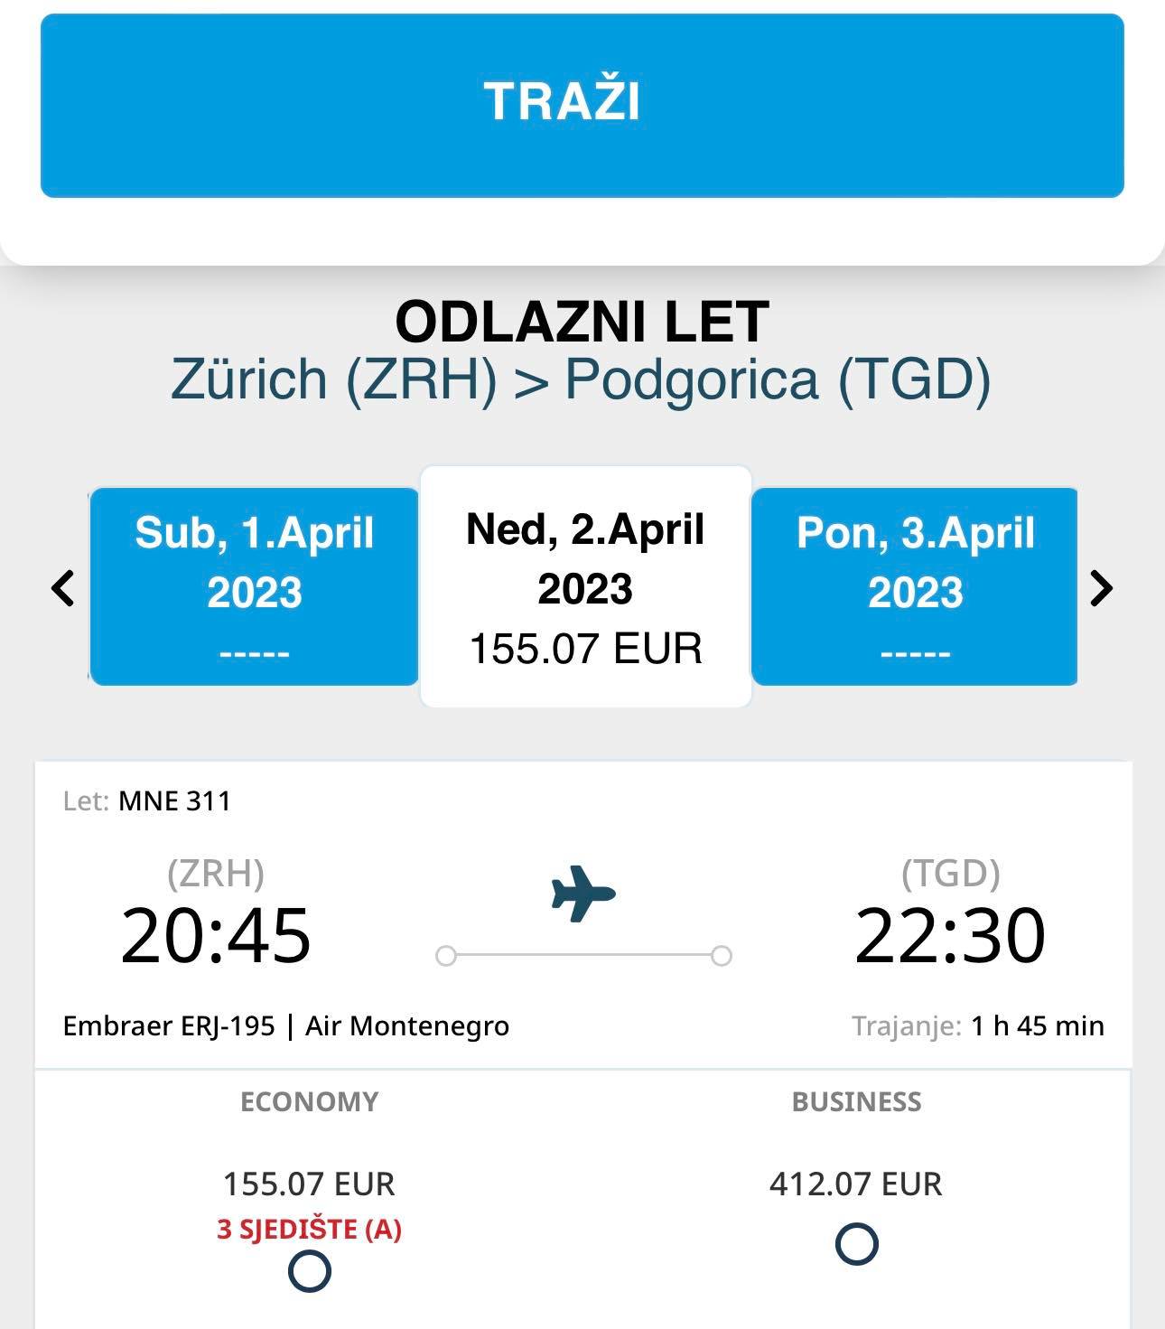Click the flight number MNE 311
The image size is (1165, 1329).
[174, 801]
